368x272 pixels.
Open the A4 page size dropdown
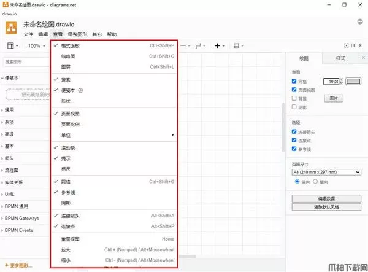[x=326, y=173]
